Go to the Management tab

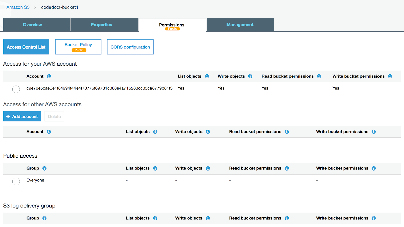[x=240, y=25]
